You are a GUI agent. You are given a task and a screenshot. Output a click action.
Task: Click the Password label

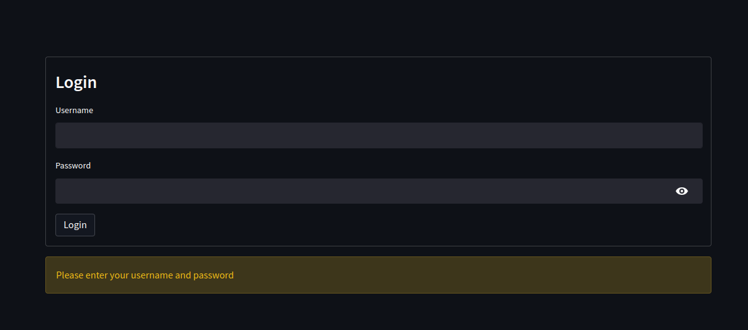coord(73,166)
